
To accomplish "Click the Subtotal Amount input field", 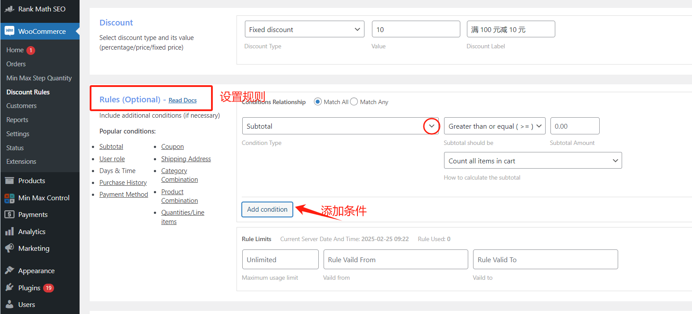I will coord(574,126).
